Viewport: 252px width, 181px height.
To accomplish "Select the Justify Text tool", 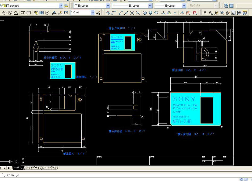I will 239,13.
